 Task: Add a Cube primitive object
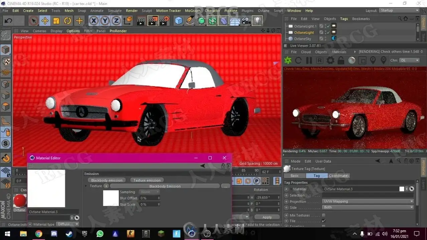(179, 21)
